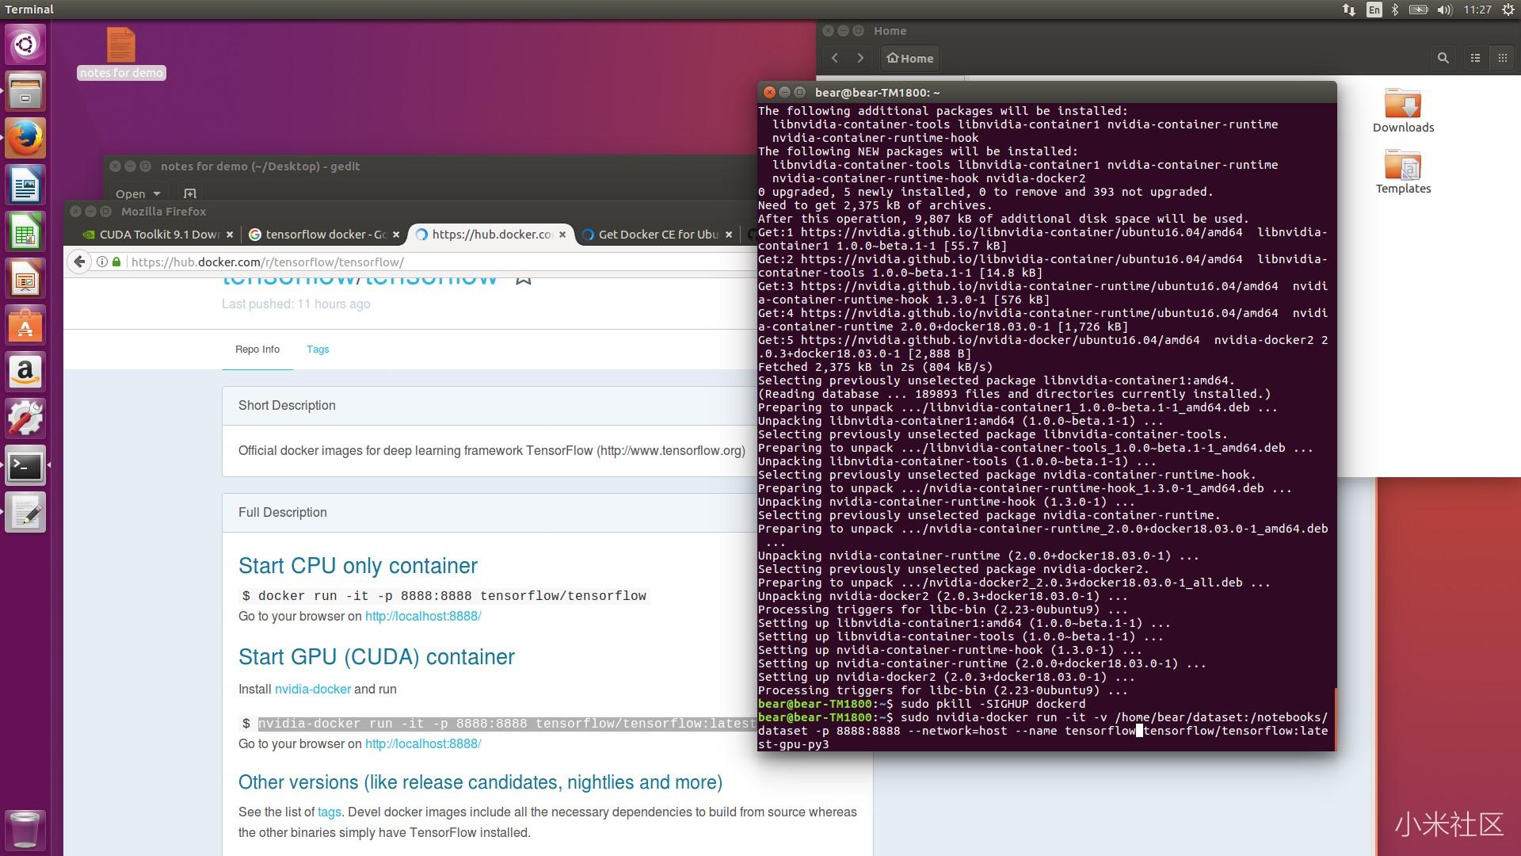This screenshot has width=1521, height=856.
Task: Open the Templates folder in Home window
Action: tap(1403, 172)
